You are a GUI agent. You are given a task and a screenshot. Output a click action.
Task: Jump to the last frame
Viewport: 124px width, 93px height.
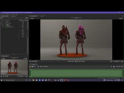tap(84, 61)
